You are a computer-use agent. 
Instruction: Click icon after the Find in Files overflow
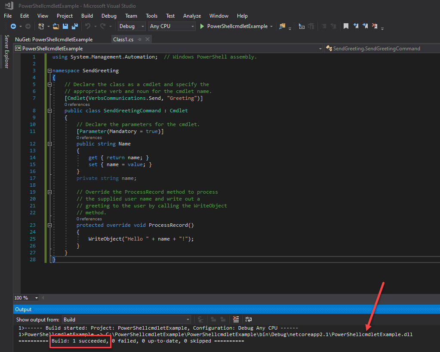(x=302, y=26)
